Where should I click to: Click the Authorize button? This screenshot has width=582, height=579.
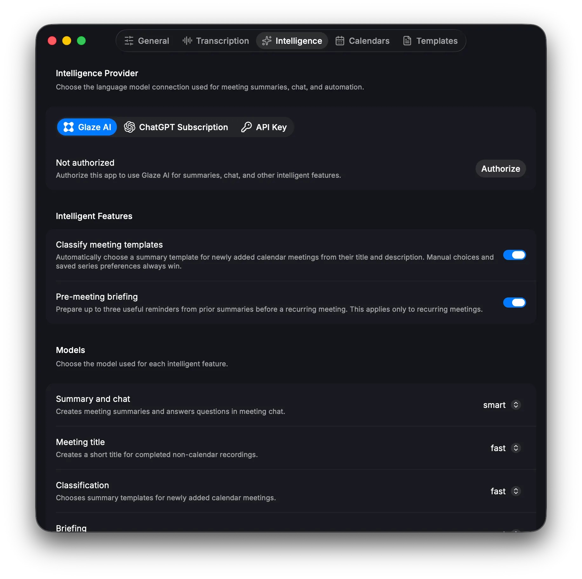point(501,169)
